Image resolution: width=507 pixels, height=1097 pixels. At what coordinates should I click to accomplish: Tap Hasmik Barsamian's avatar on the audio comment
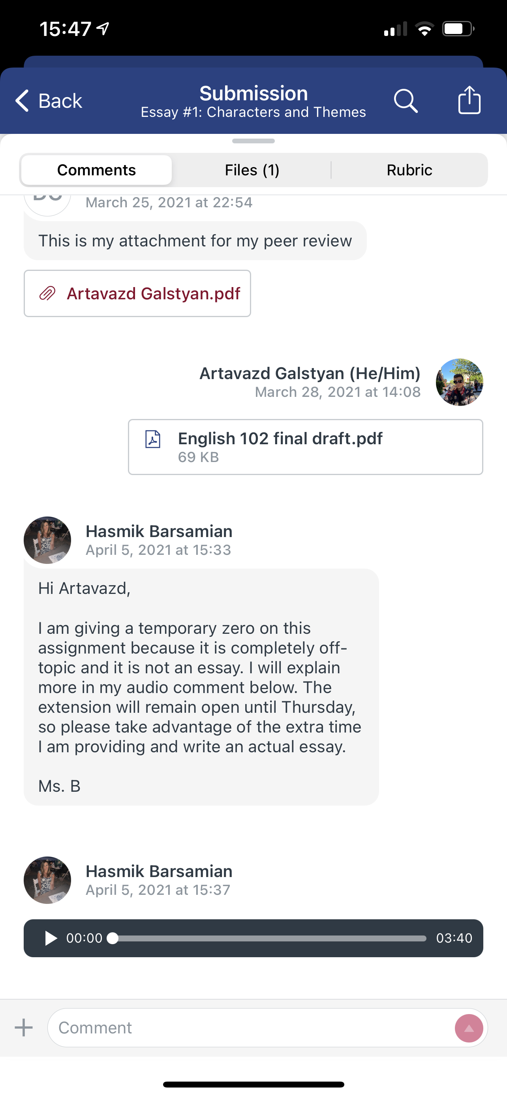(x=47, y=880)
